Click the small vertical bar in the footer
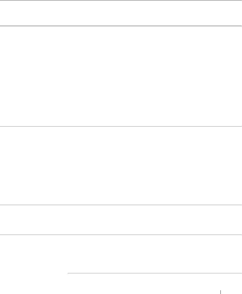This screenshot has height=294, width=242. [x=221, y=292]
